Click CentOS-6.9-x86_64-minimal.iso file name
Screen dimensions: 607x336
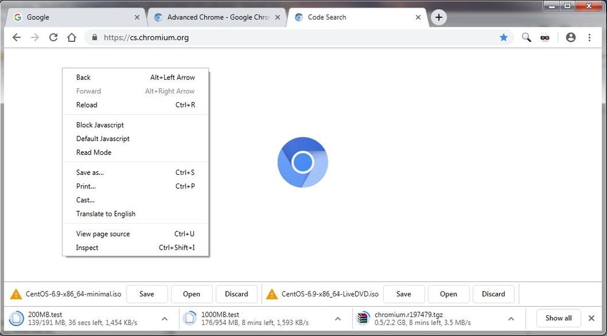tap(74, 294)
